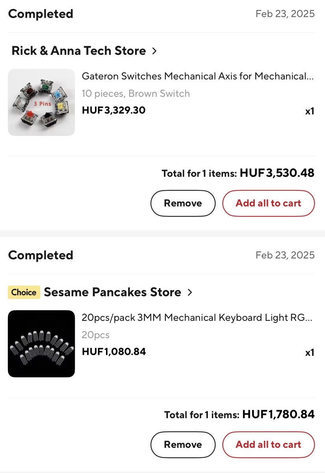Tap the Choice badge

tap(24, 292)
